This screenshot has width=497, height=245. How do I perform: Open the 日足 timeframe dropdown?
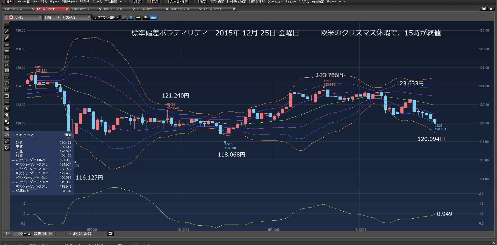coord(52,17)
